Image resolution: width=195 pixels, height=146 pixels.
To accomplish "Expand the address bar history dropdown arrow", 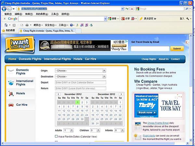I will click(123, 9).
